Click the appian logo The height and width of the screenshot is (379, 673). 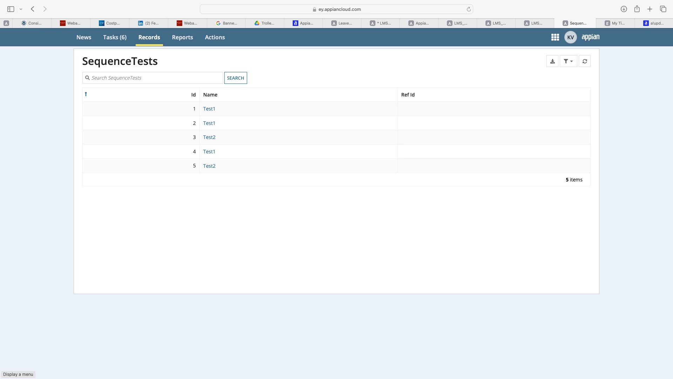click(590, 37)
